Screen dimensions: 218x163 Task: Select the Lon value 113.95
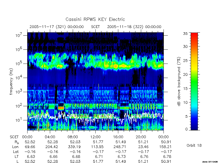click(97, 147)
